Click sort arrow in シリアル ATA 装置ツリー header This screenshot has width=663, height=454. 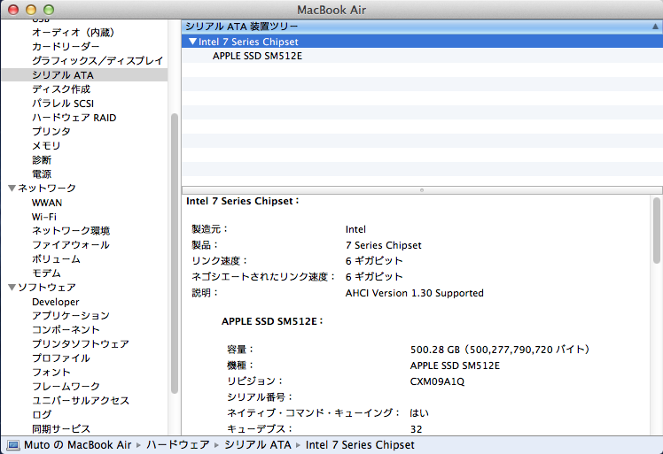click(x=655, y=27)
